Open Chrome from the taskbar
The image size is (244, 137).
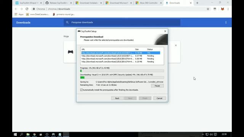34,134
